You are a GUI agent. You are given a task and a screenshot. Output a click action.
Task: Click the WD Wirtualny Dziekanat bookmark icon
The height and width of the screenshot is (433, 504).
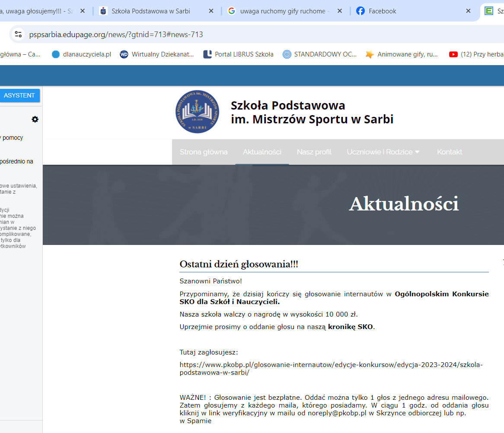(x=124, y=54)
